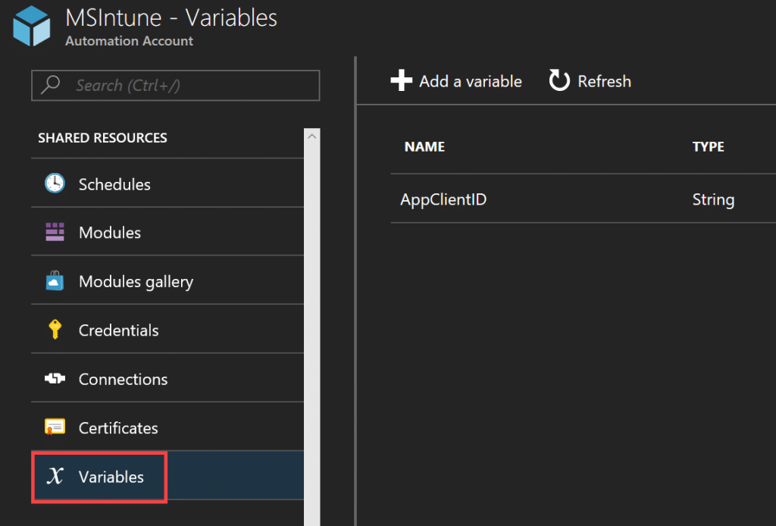Open the Schedules shared resource entry
The height and width of the screenshot is (526, 776).
pyautogui.click(x=114, y=183)
